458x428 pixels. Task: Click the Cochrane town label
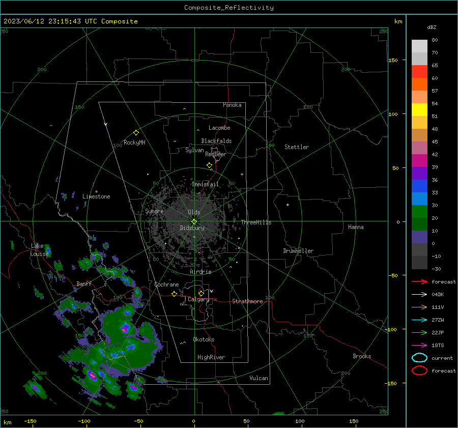coord(166,284)
